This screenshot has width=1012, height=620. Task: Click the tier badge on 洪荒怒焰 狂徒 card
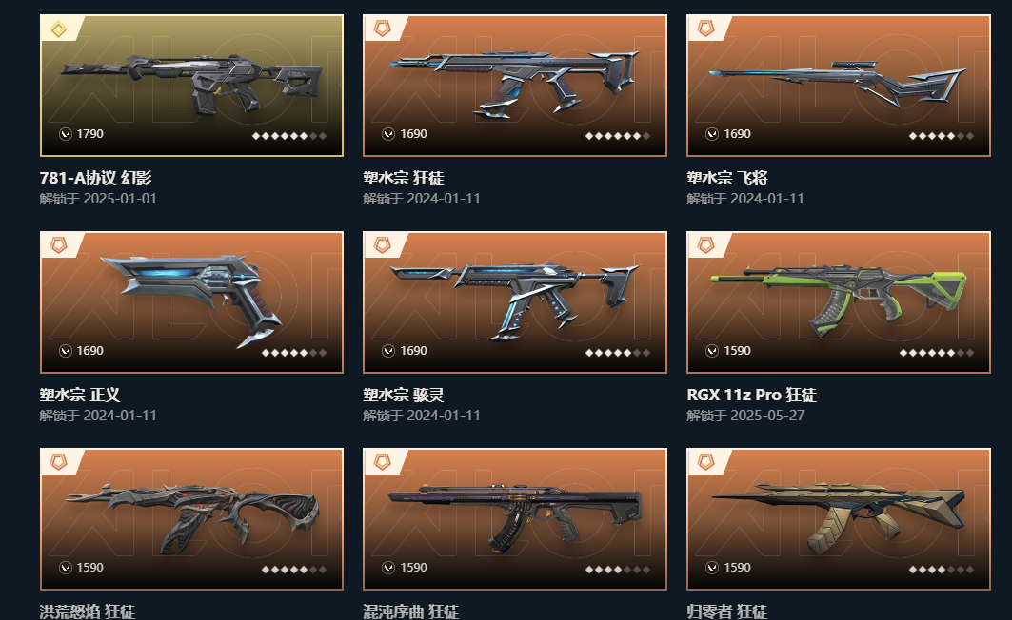[59, 462]
